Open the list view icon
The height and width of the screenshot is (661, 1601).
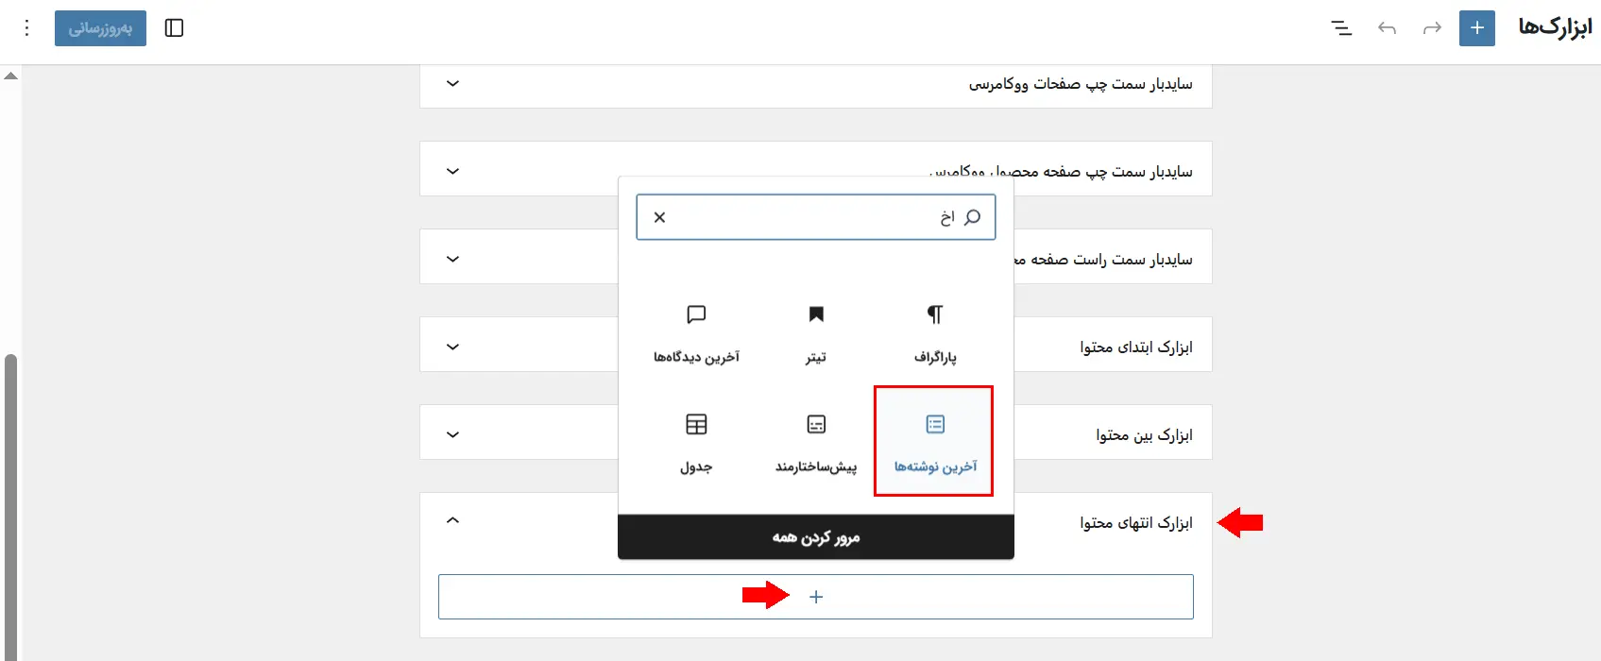[1341, 28]
